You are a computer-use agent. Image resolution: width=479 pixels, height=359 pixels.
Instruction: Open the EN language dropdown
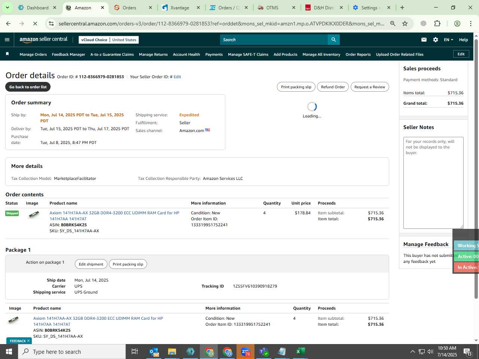pos(448,40)
